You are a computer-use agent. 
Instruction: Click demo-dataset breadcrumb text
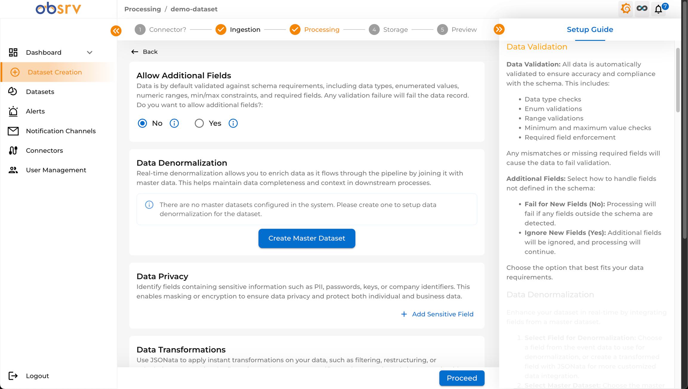(194, 9)
